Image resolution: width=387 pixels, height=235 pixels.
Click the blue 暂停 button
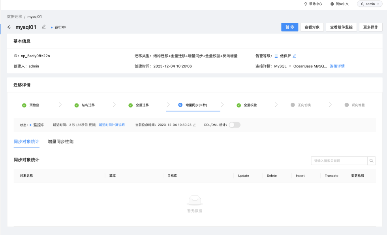coord(290,27)
